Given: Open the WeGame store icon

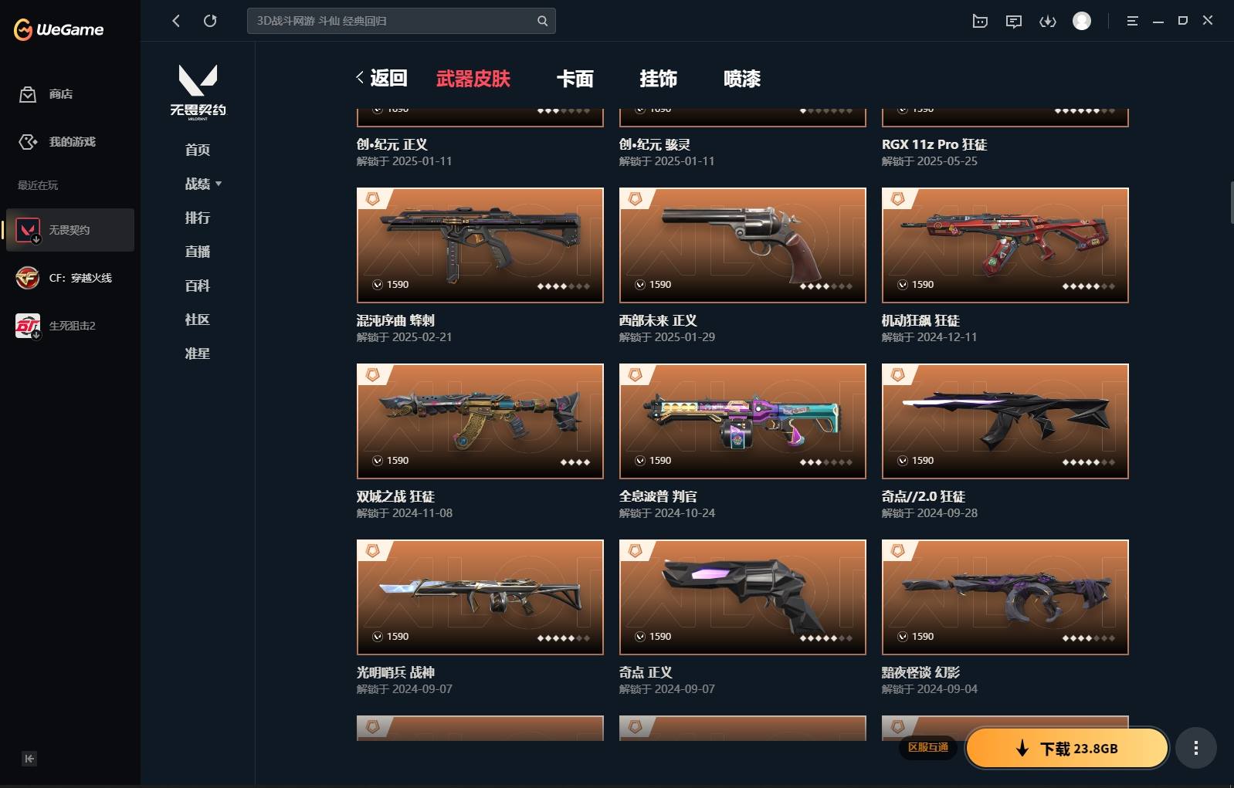Looking at the screenshot, I should pyautogui.click(x=28, y=94).
